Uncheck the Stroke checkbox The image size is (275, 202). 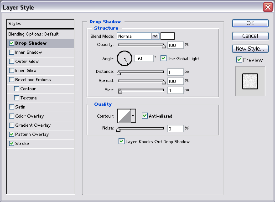[11, 144]
